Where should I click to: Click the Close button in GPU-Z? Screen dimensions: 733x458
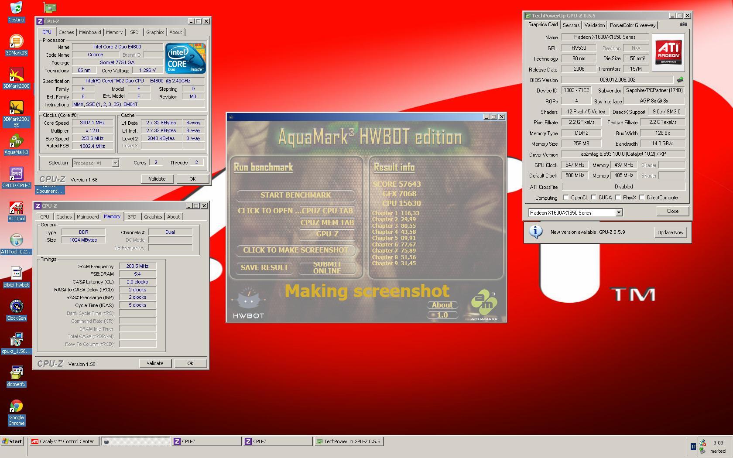coord(673,211)
